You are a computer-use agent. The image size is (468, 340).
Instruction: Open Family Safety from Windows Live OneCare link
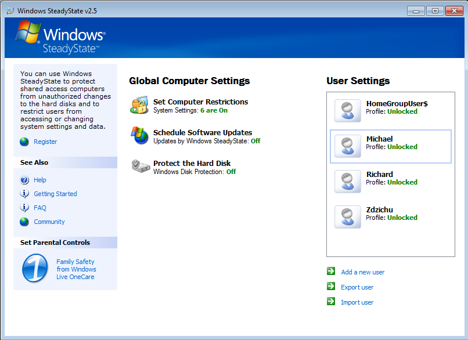pyautogui.click(x=76, y=269)
